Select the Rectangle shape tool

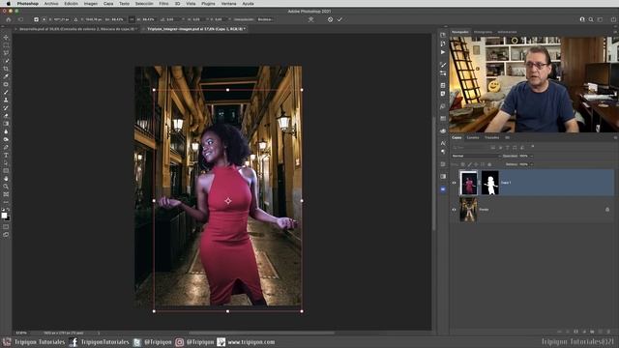click(6, 171)
